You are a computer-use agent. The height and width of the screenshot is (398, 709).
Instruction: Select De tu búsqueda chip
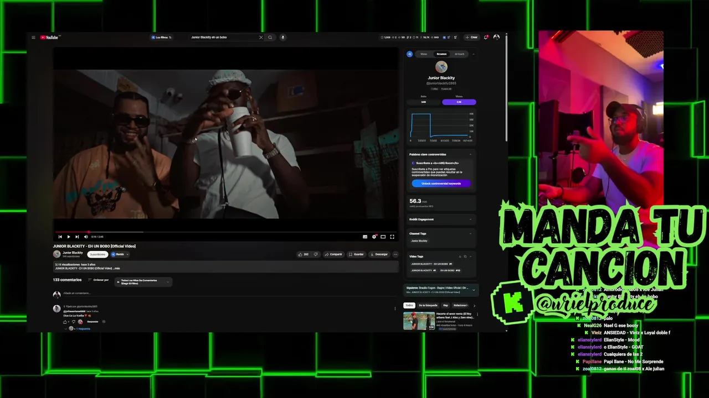point(428,305)
